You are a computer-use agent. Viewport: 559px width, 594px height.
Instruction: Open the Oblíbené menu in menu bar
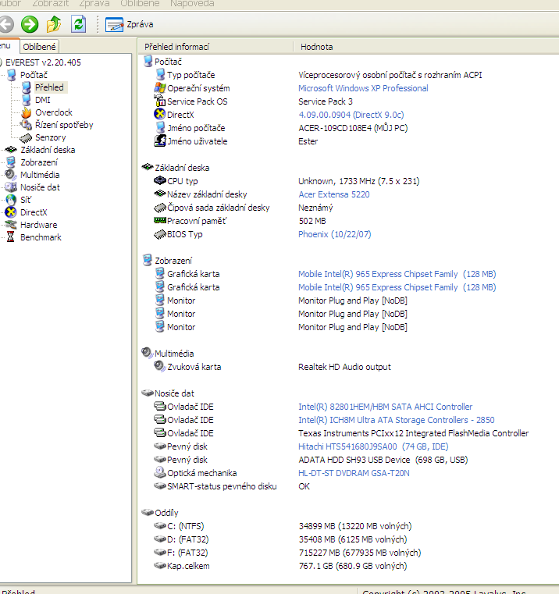pos(140,4)
